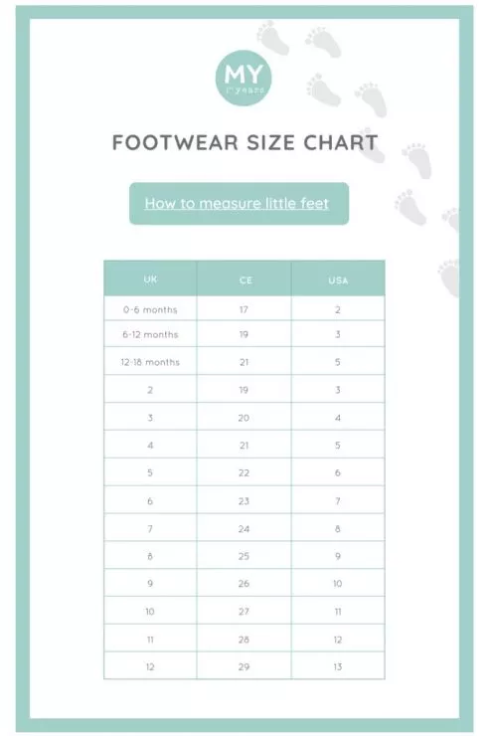Click the 12-18 months row label
Viewport: 490px width, 736px height.
click(x=150, y=362)
